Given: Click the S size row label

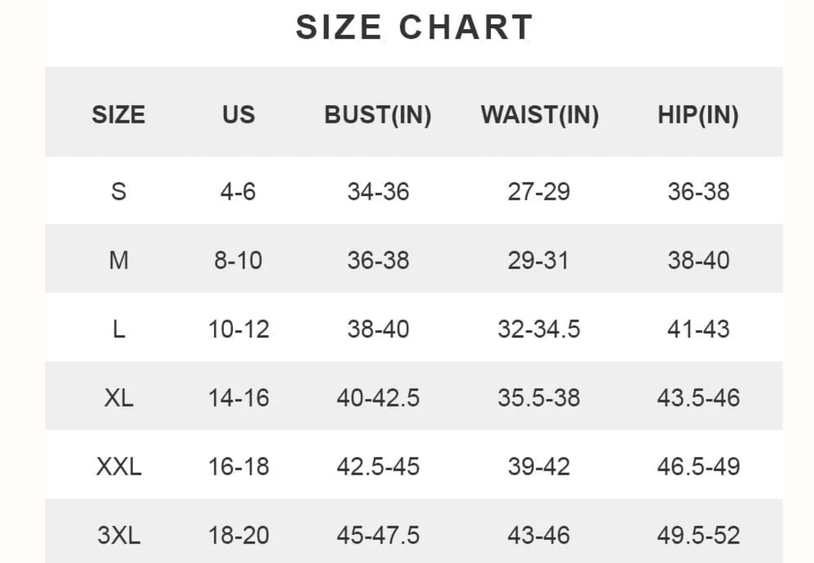Looking at the screenshot, I should 119,191.
